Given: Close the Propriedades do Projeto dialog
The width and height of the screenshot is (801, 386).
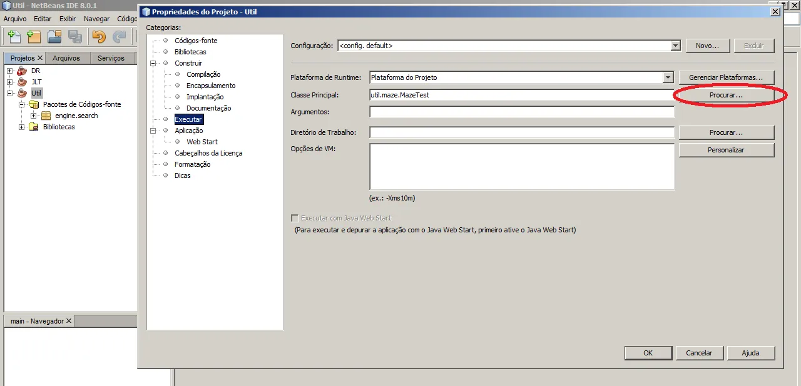Looking at the screenshot, I should coord(775,11).
